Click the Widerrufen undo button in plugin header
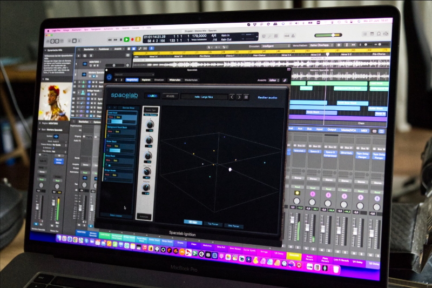This screenshot has width=432, height=288. [x=174, y=80]
